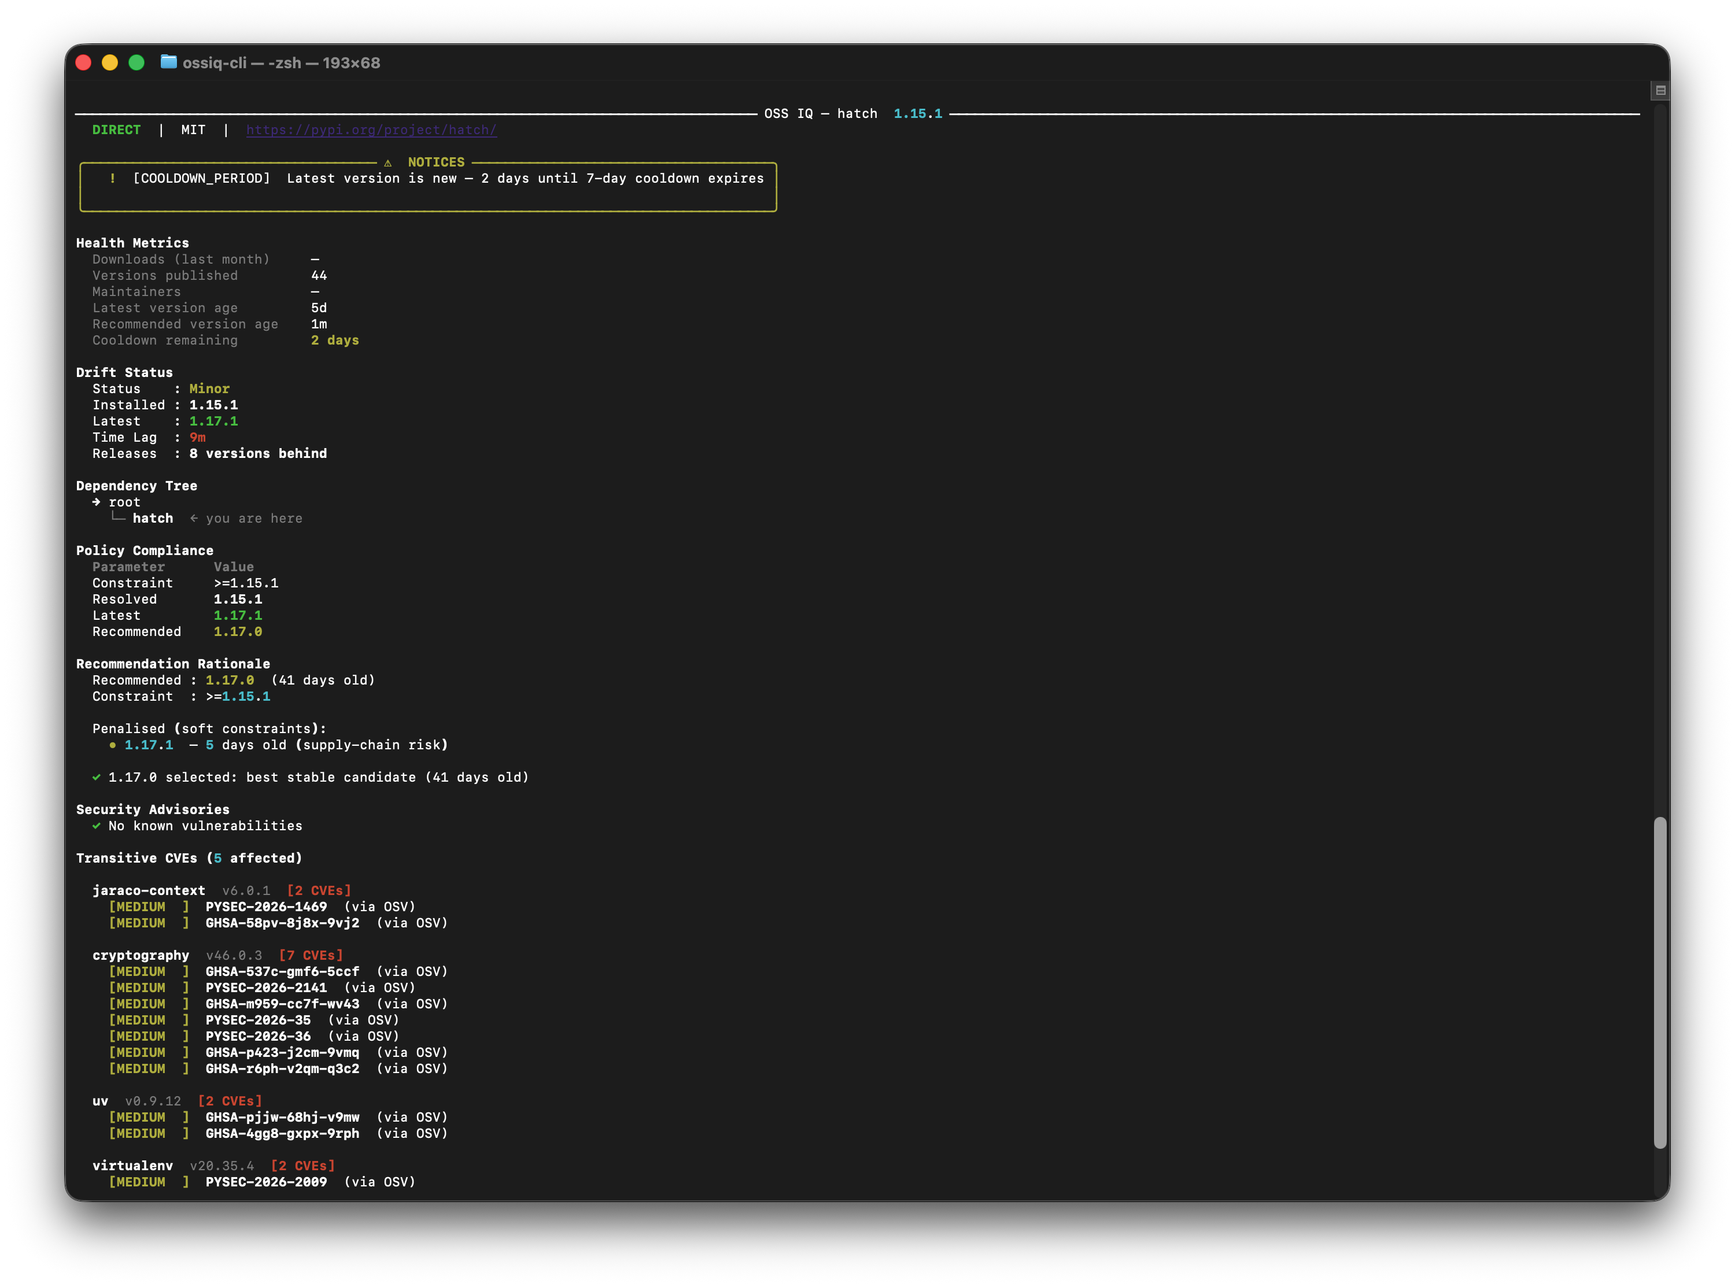
Task: Click the yellow bullet before penalised 1.17.1
Action: click(113, 746)
